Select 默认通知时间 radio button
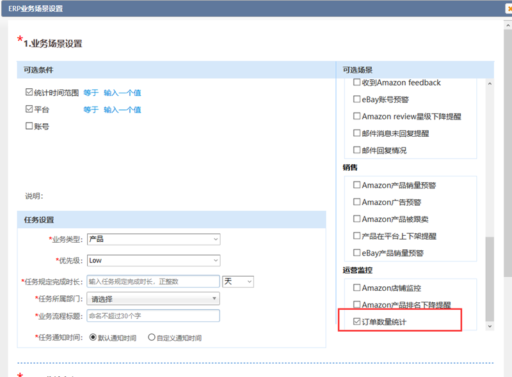This screenshot has height=377, width=512. (93, 337)
